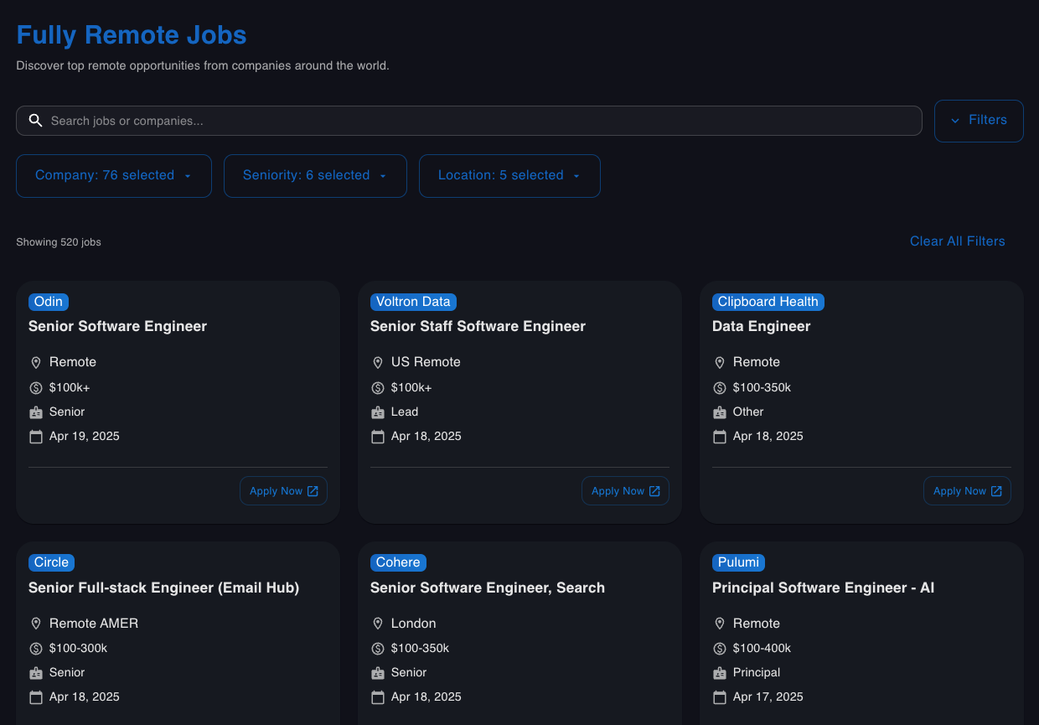The width and height of the screenshot is (1039, 725).
Task: Click location pin icon on Cohere card
Action: [378, 624]
